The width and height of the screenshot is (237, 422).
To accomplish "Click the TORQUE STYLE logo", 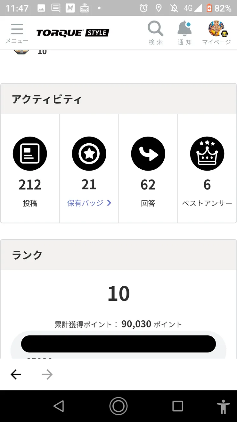I will (73, 33).
